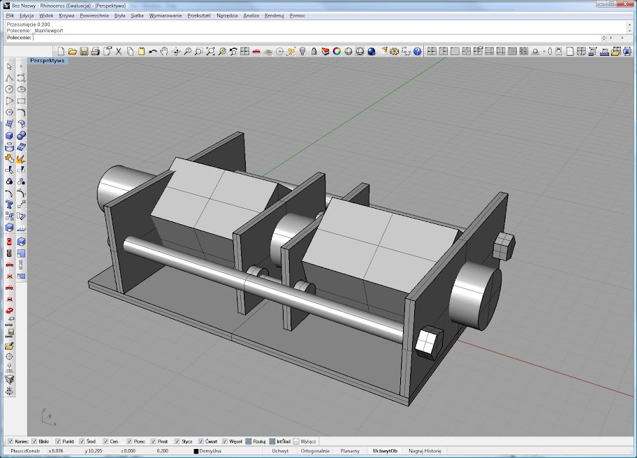Select the Pan hand tool
The image size is (637, 458).
(164, 51)
